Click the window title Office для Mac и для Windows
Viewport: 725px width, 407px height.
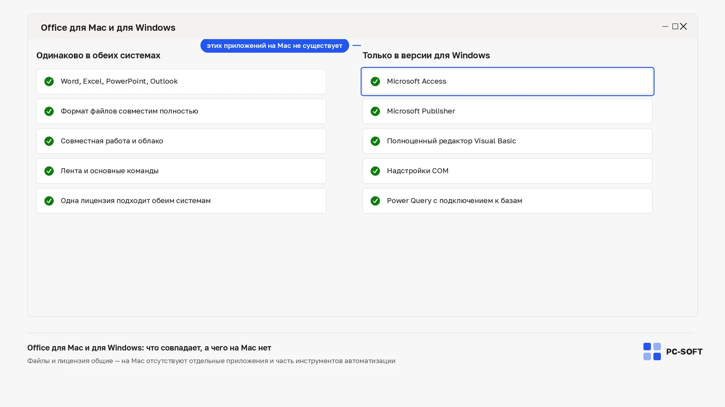tap(108, 28)
